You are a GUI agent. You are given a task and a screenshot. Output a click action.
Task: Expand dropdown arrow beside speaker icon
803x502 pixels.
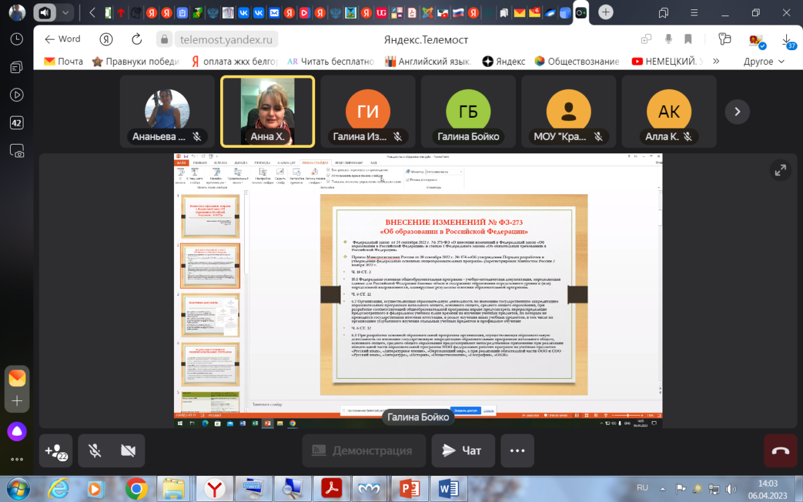[65, 12]
